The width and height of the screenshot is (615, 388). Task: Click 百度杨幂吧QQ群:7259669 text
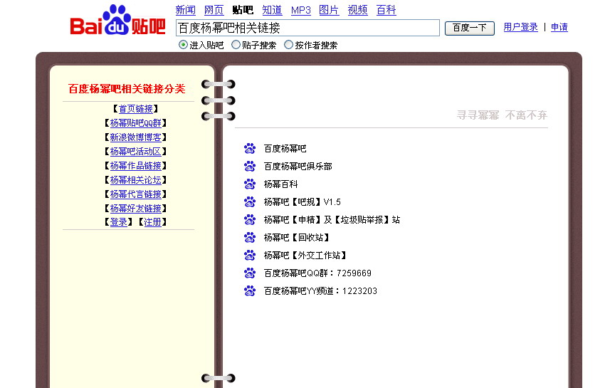(317, 273)
